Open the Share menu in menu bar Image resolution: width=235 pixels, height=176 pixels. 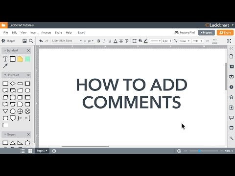(58, 33)
